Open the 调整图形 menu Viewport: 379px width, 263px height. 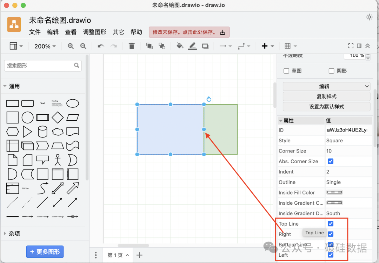94,32
